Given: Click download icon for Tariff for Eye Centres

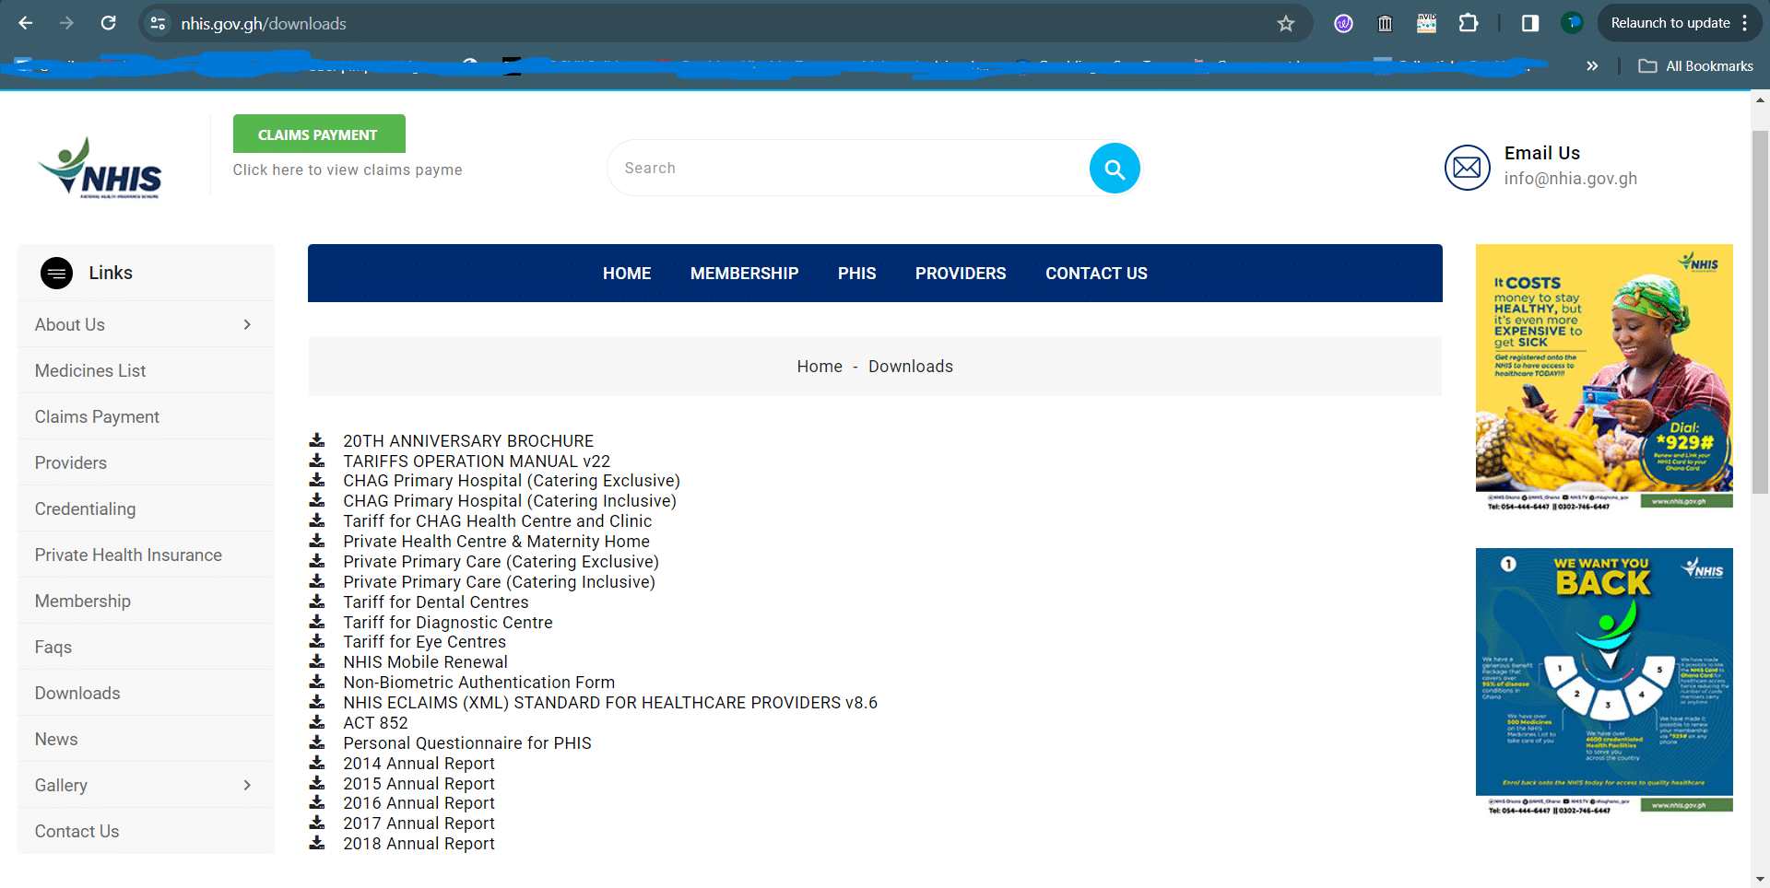Looking at the screenshot, I should pyautogui.click(x=317, y=641).
